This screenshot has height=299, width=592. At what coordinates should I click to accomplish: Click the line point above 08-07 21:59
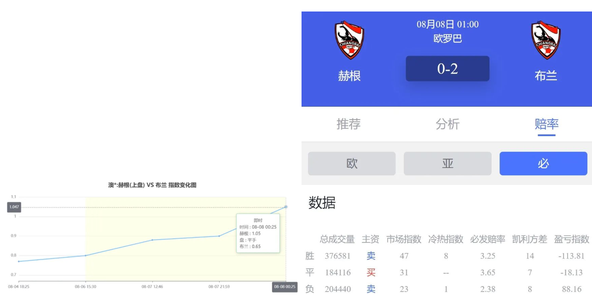coord(219,236)
